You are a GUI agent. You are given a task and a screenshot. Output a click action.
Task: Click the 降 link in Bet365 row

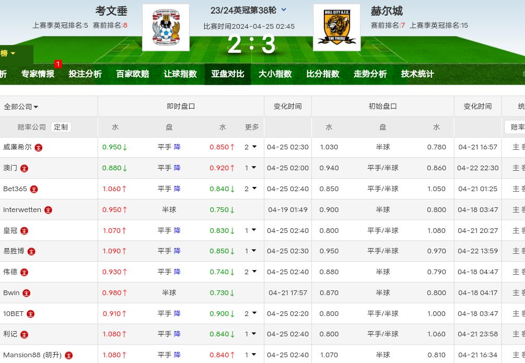coord(177,189)
